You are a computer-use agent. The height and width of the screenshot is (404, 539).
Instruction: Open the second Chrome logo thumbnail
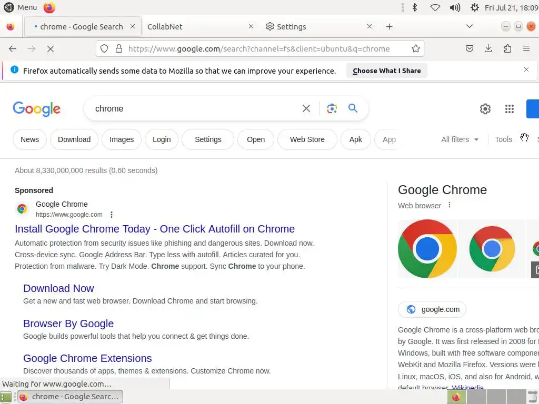coord(492,249)
